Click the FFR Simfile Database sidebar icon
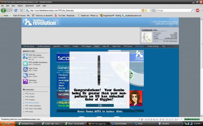 click(x=25, y=64)
